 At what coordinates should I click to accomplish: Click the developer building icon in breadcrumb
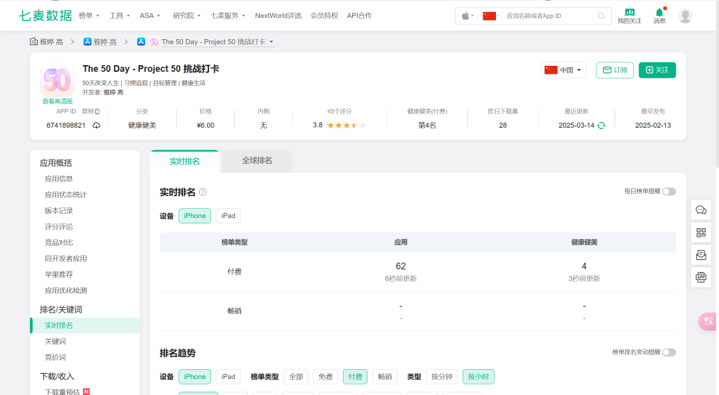pos(34,42)
